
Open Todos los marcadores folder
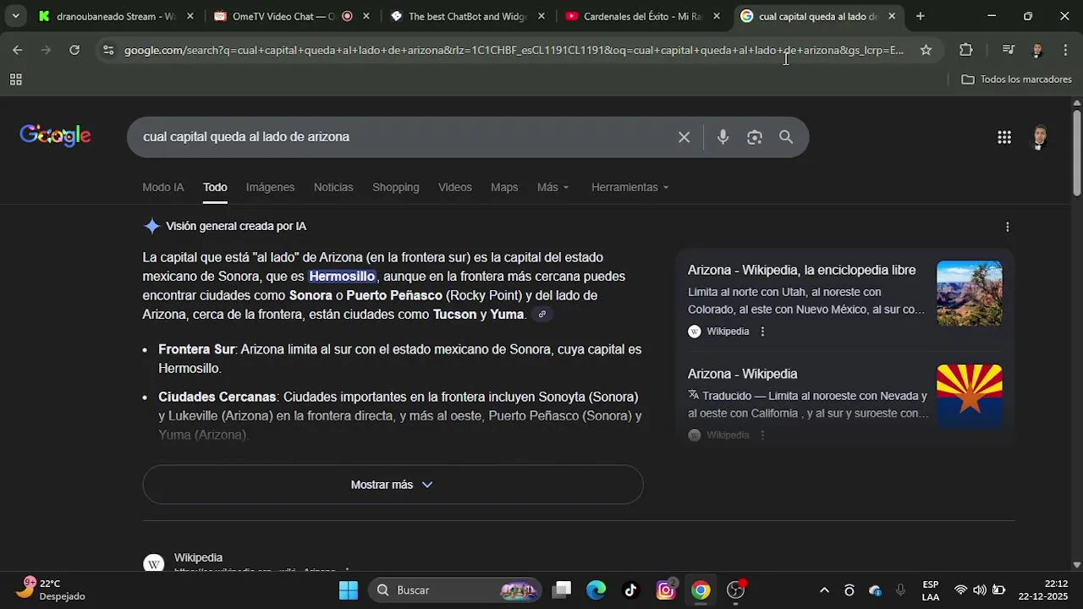1017,80
